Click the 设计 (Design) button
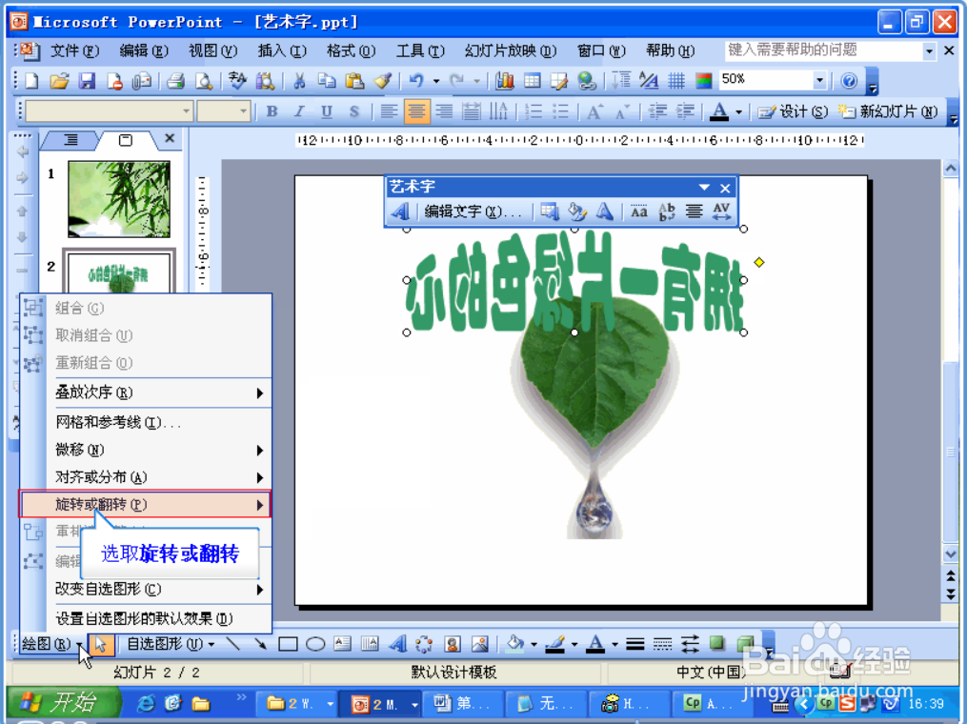The width and height of the screenshot is (967, 724). click(x=793, y=111)
